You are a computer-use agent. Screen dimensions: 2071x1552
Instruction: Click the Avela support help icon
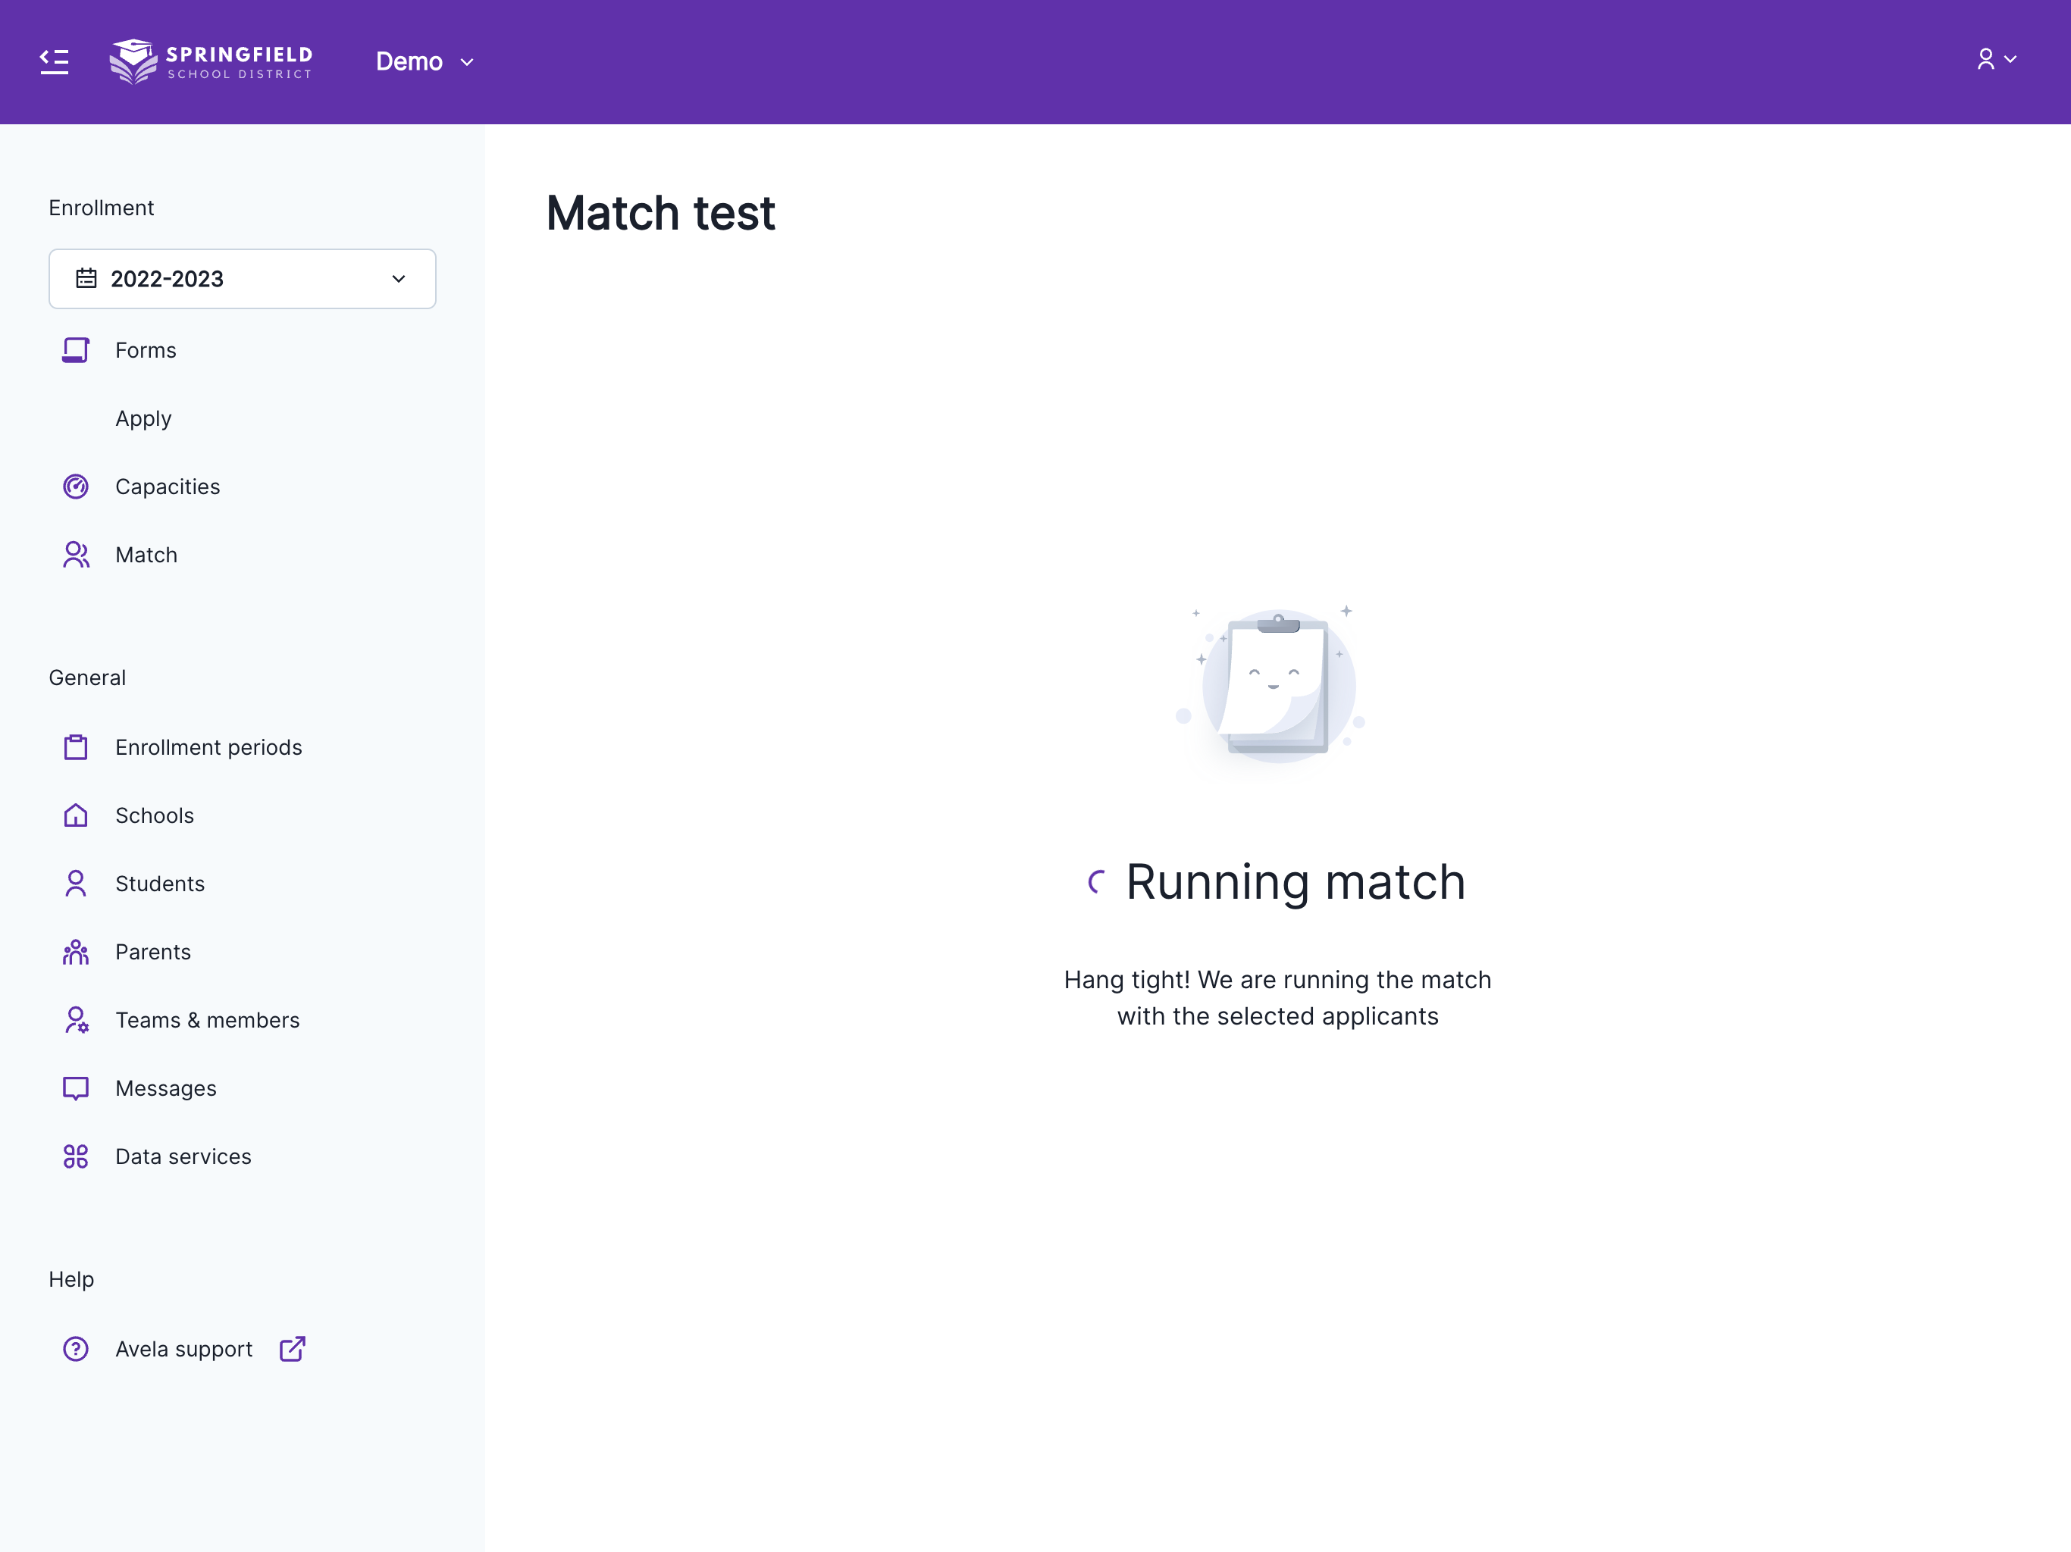click(x=76, y=1349)
